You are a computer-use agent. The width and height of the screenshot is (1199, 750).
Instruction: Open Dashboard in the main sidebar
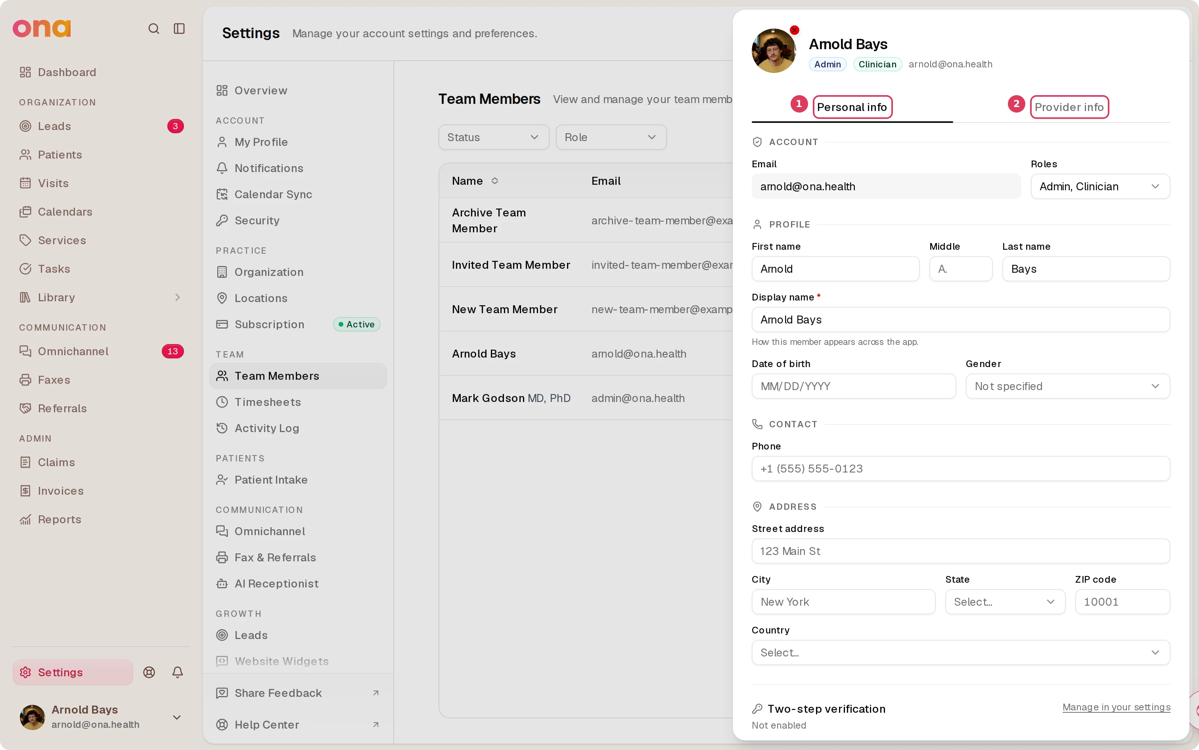pyautogui.click(x=101, y=73)
